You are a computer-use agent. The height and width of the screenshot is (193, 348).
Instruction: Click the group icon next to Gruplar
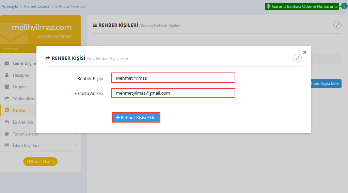7,87
